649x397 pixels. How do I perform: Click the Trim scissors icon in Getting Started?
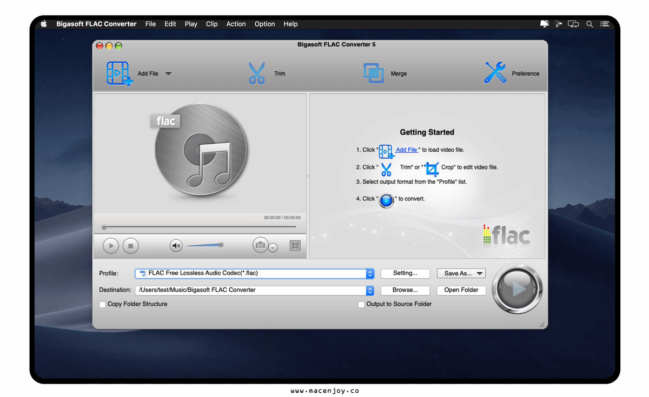click(x=386, y=169)
